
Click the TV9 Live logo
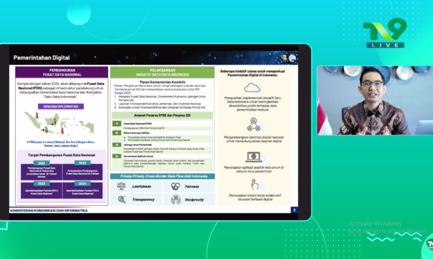point(385,33)
